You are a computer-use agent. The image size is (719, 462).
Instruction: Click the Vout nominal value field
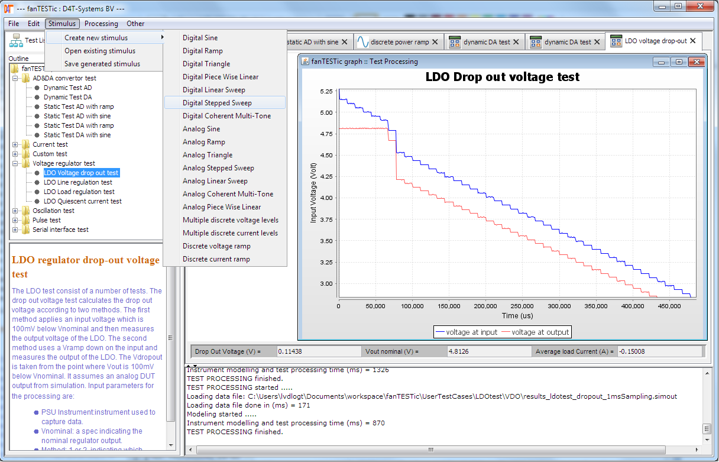pyautogui.click(x=490, y=351)
